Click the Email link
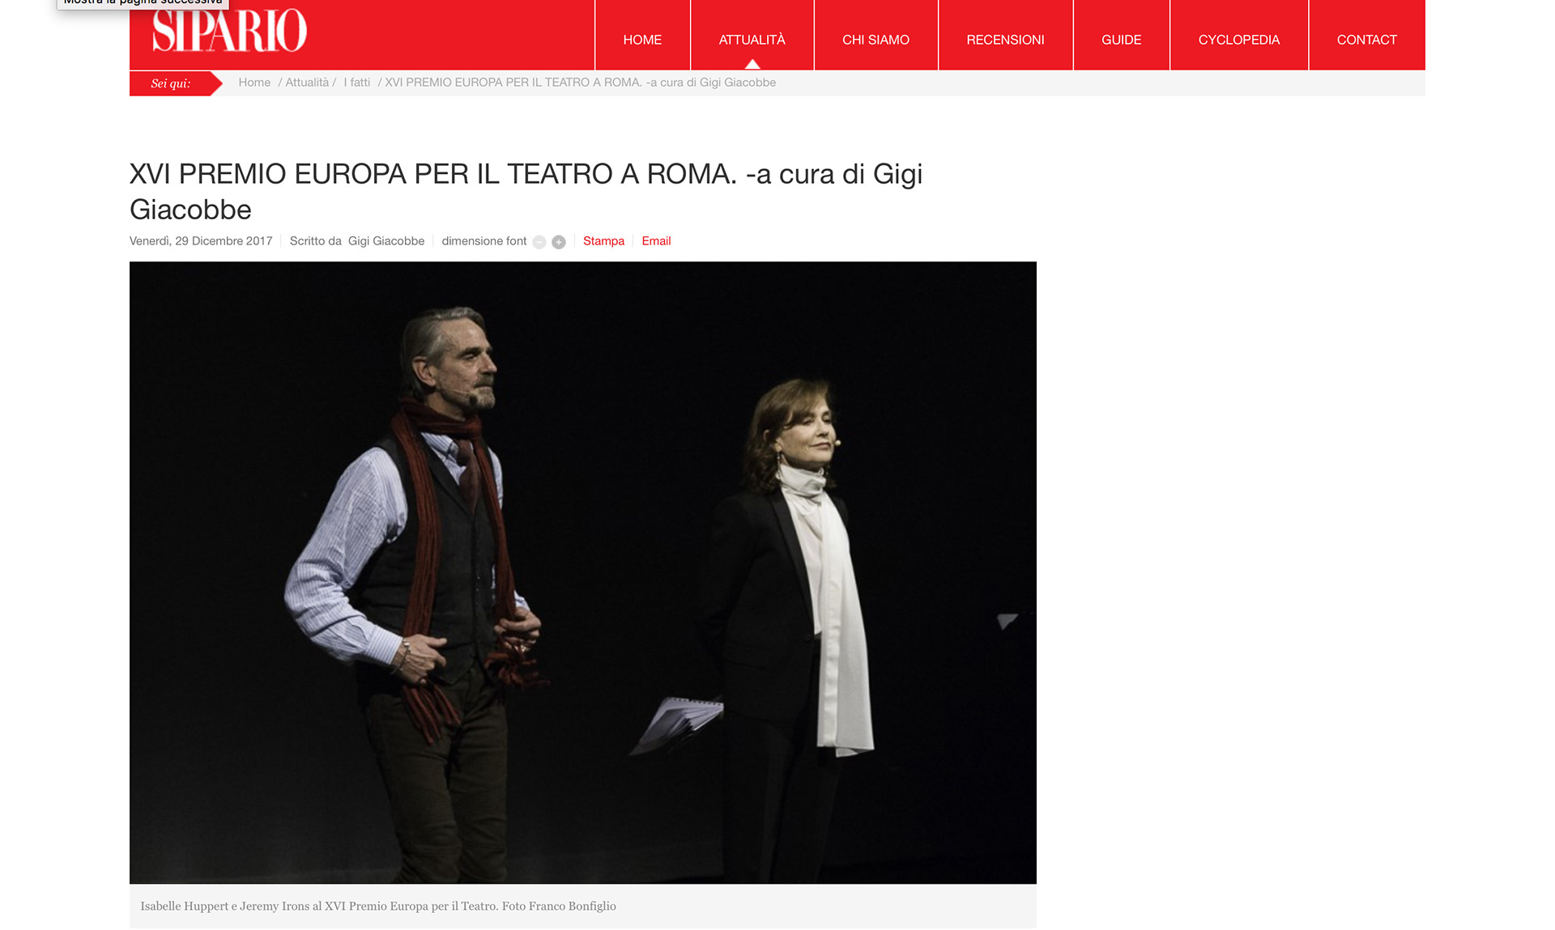The image size is (1555, 930). click(x=656, y=241)
